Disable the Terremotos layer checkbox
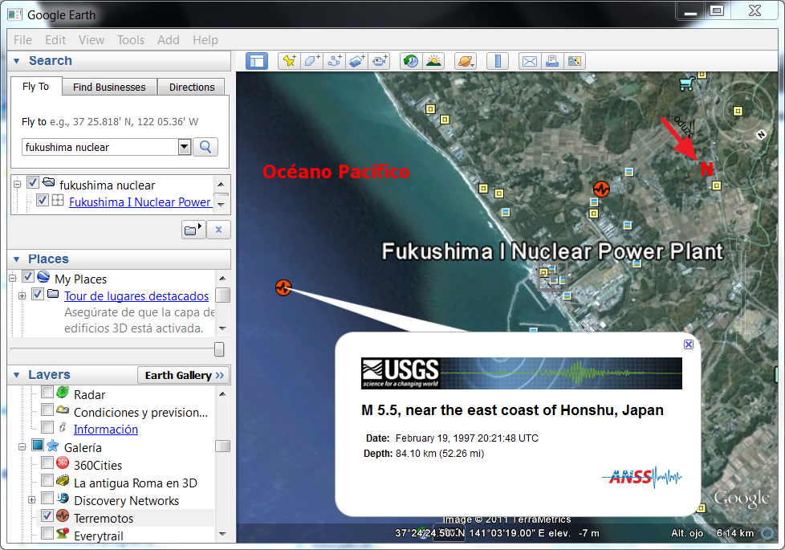This screenshot has width=785, height=550. tap(47, 515)
